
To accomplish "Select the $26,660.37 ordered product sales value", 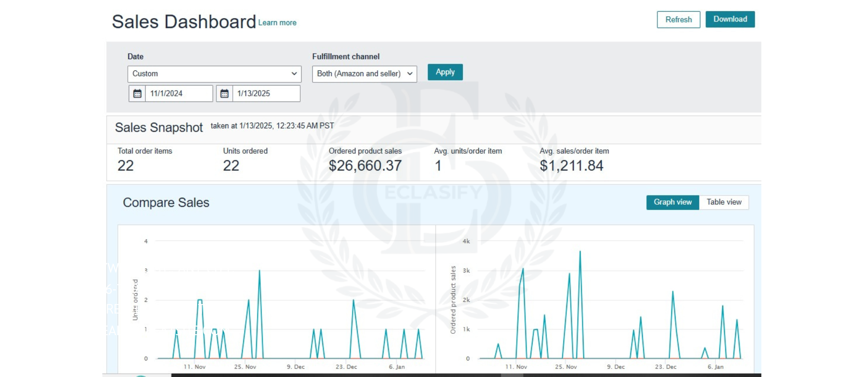I will pyautogui.click(x=365, y=166).
